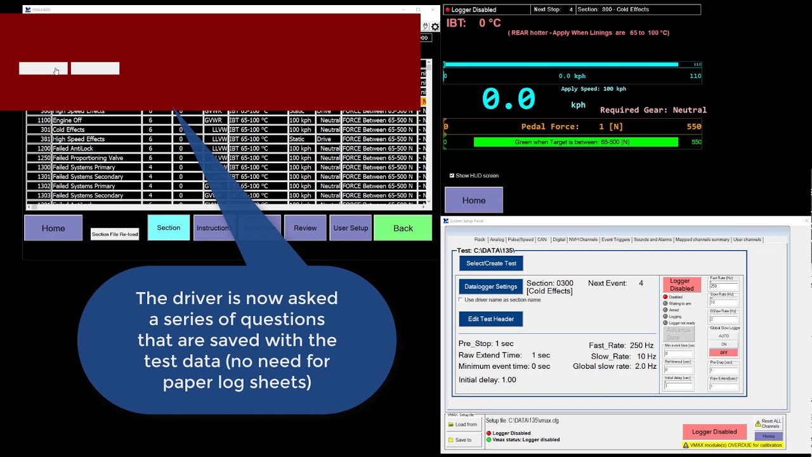Image resolution: width=812 pixels, height=457 pixels.
Task: Click the Advance State button
Action: pos(678,334)
